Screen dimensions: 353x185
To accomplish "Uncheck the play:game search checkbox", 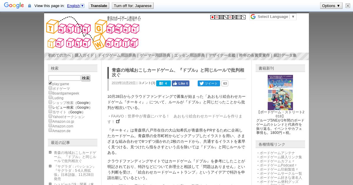I will pyautogui.click(x=50, y=83).
